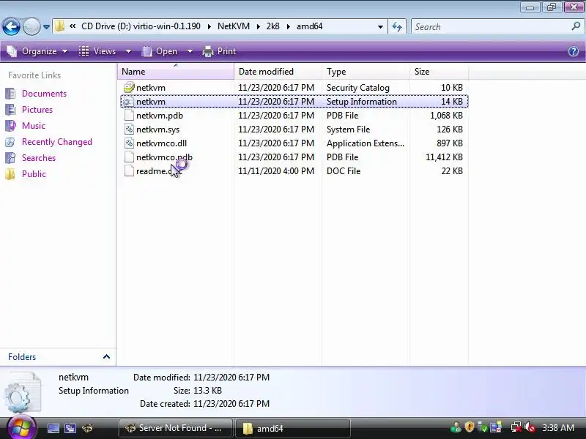Image resolution: width=586 pixels, height=439 pixels.
Task: Expand the Open dropdown arrow
Action: 190,51
